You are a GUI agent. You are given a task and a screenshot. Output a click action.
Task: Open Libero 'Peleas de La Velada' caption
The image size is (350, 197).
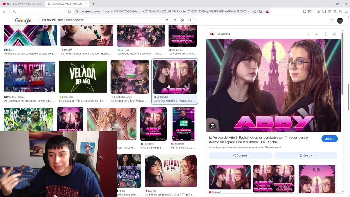tap(30, 54)
